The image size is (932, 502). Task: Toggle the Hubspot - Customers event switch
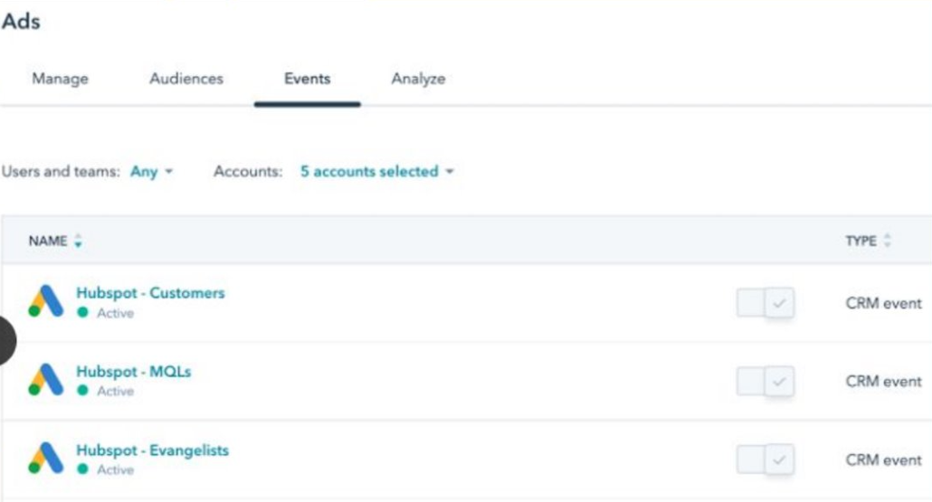[x=765, y=303]
